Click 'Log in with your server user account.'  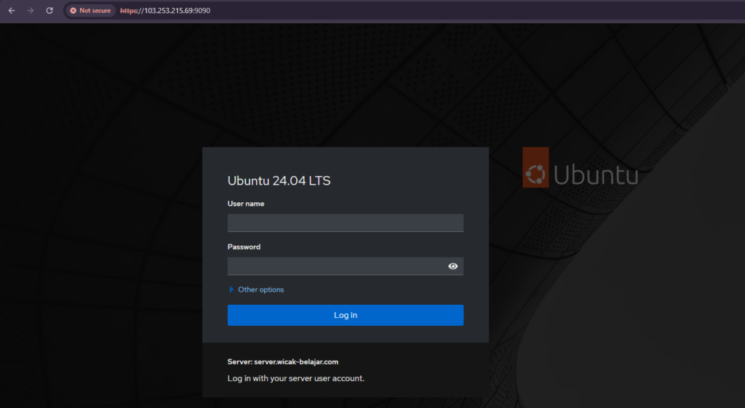pos(296,378)
